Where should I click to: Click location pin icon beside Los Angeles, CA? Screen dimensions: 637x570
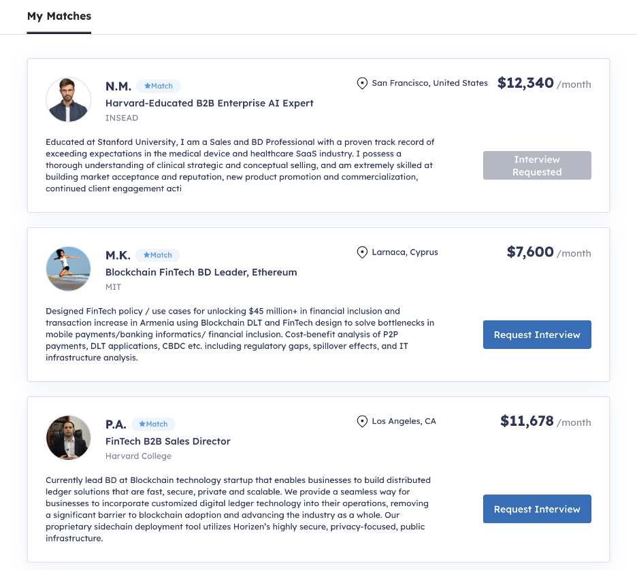tap(362, 422)
